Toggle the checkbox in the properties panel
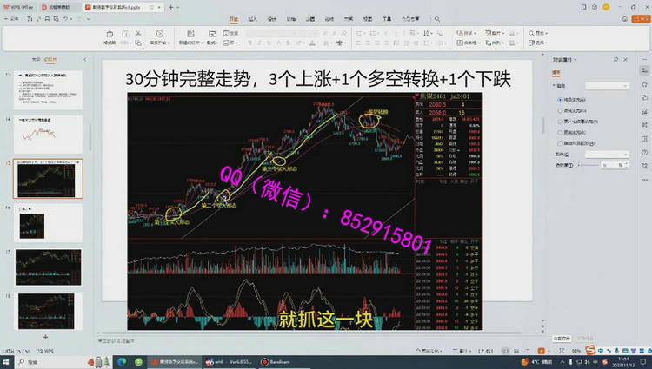 pos(558,142)
